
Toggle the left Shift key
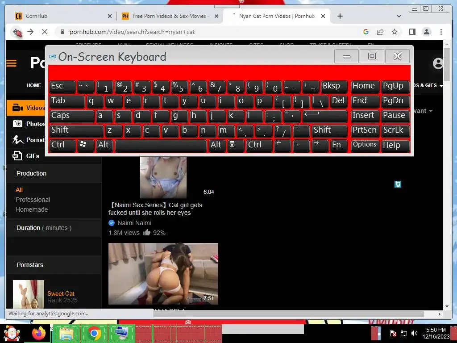click(77, 130)
